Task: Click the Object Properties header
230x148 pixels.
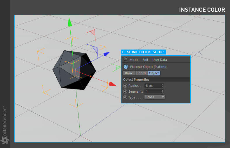Action: 156,80
